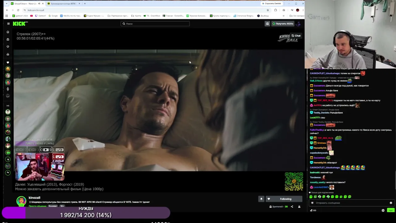Screen dimensions: 396x223
Task: Click username badruski in chat
Action: tap(315, 173)
